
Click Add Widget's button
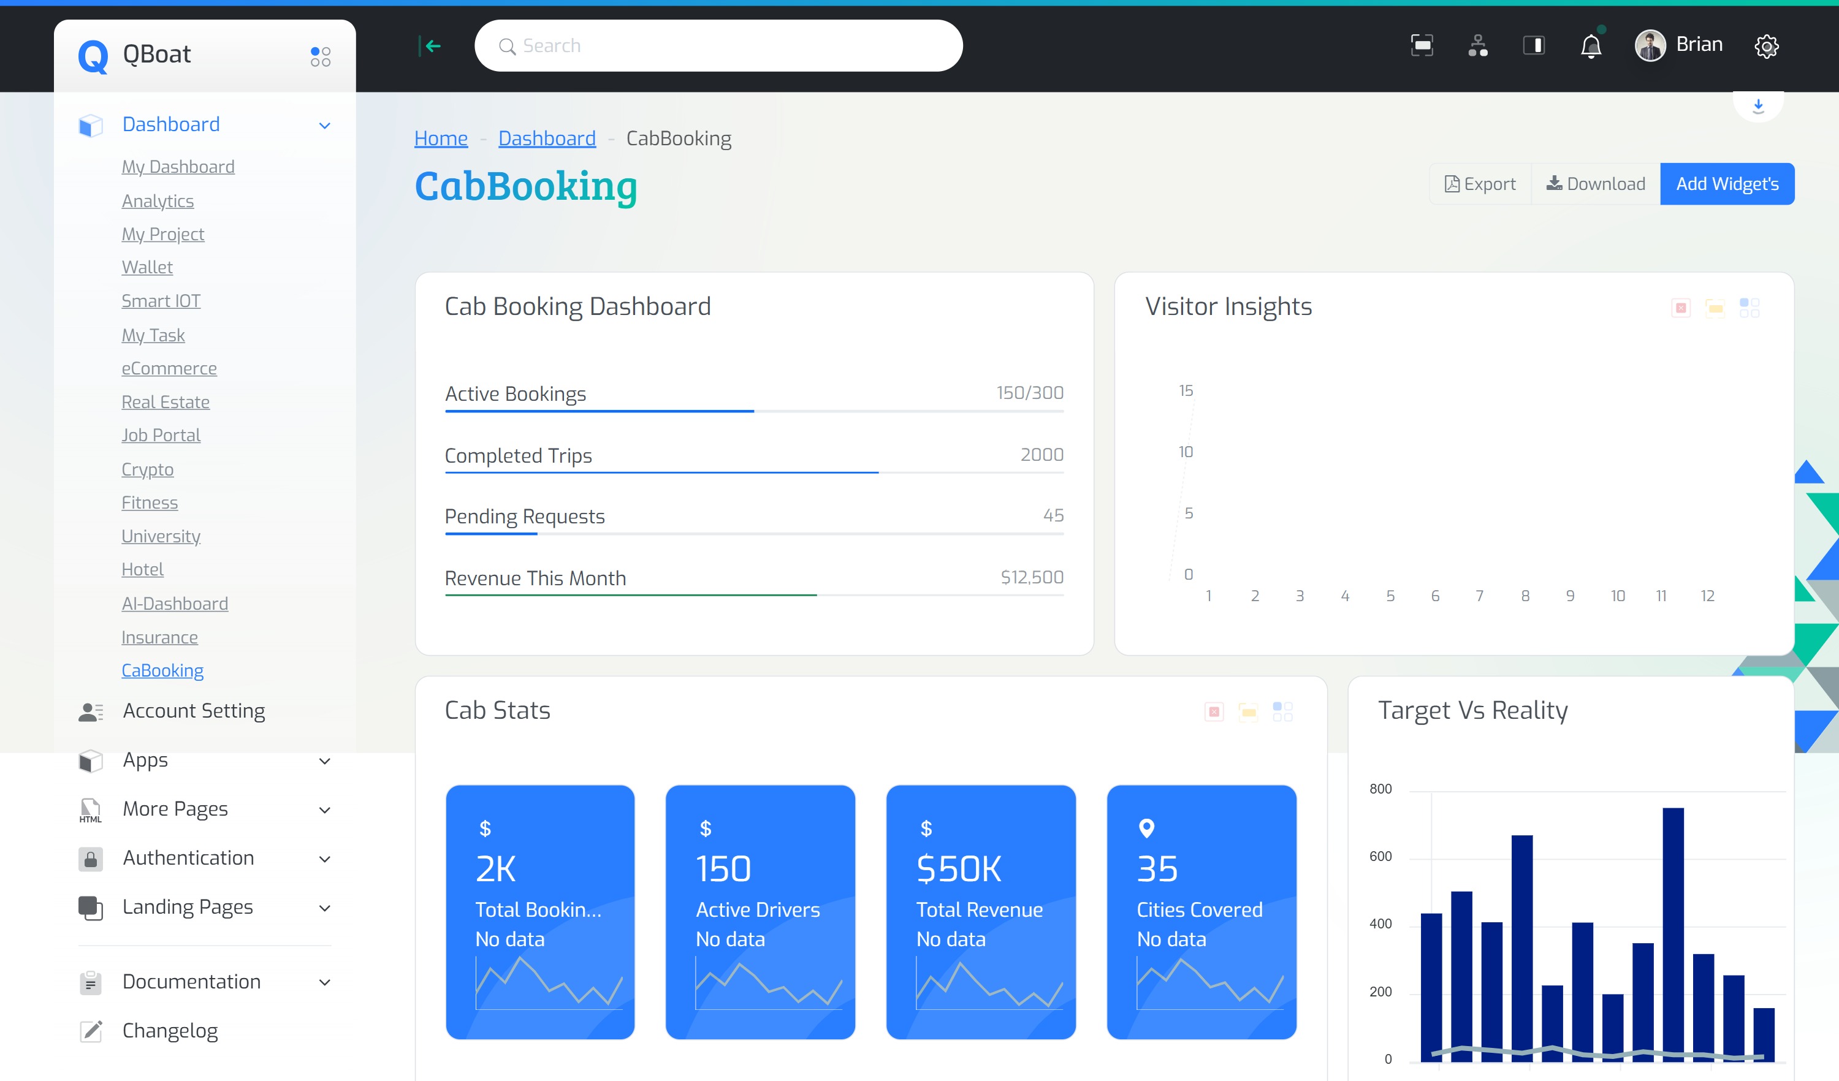point(1727,184)
